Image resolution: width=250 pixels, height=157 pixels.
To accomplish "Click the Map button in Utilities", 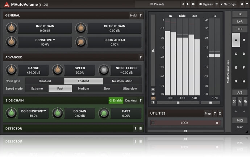I will click(208, 113).
